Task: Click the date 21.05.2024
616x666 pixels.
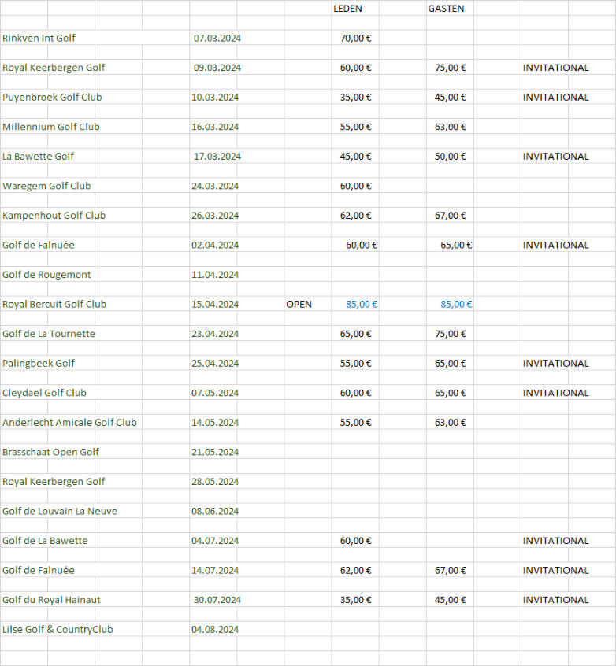Action: (215, 452)
